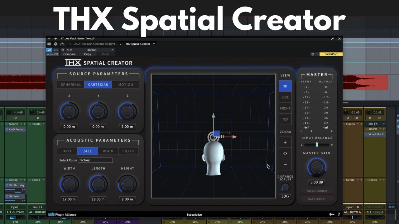Click the blue source cube in 3D view
Screen dimensions: 399x224
click(217, 134)
